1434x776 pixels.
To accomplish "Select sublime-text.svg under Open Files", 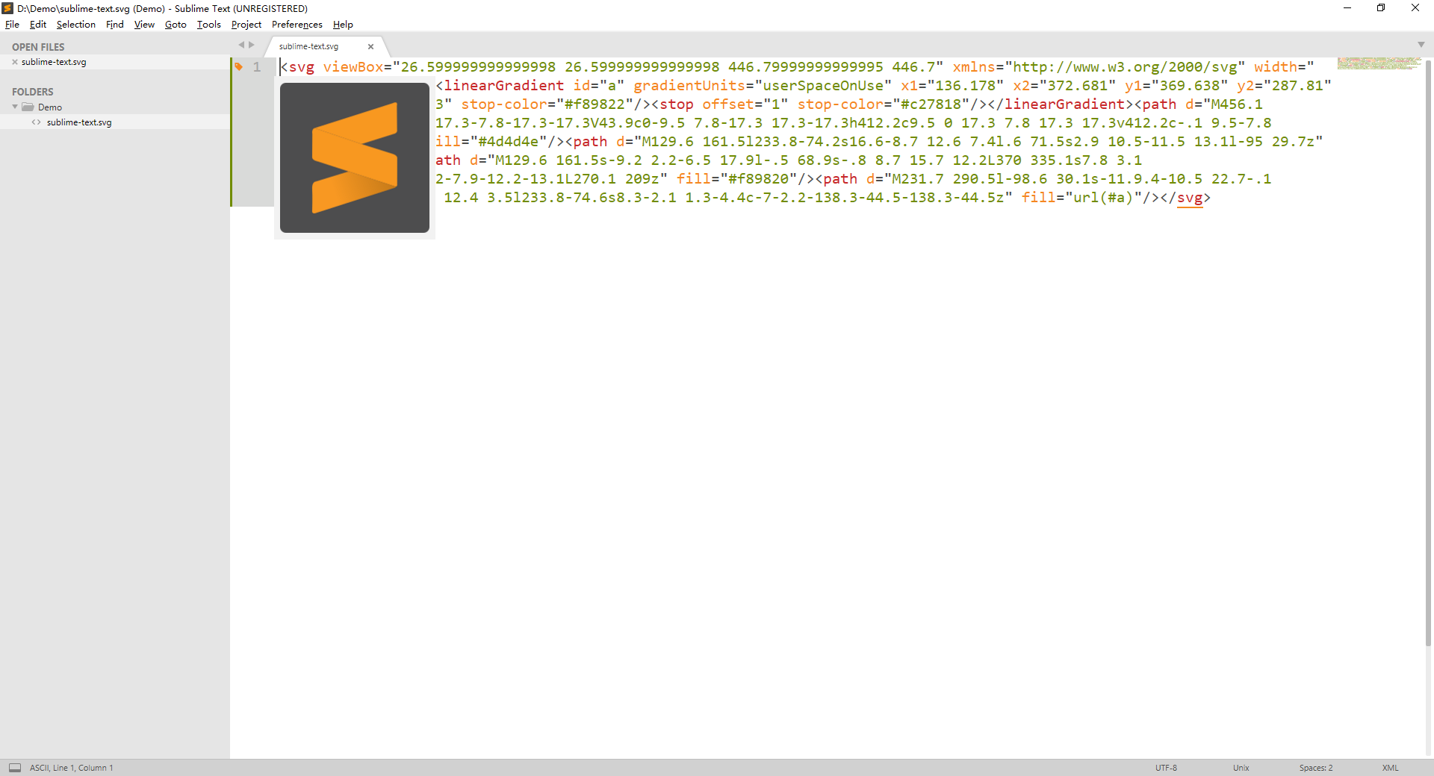I will tap(54, 62).
